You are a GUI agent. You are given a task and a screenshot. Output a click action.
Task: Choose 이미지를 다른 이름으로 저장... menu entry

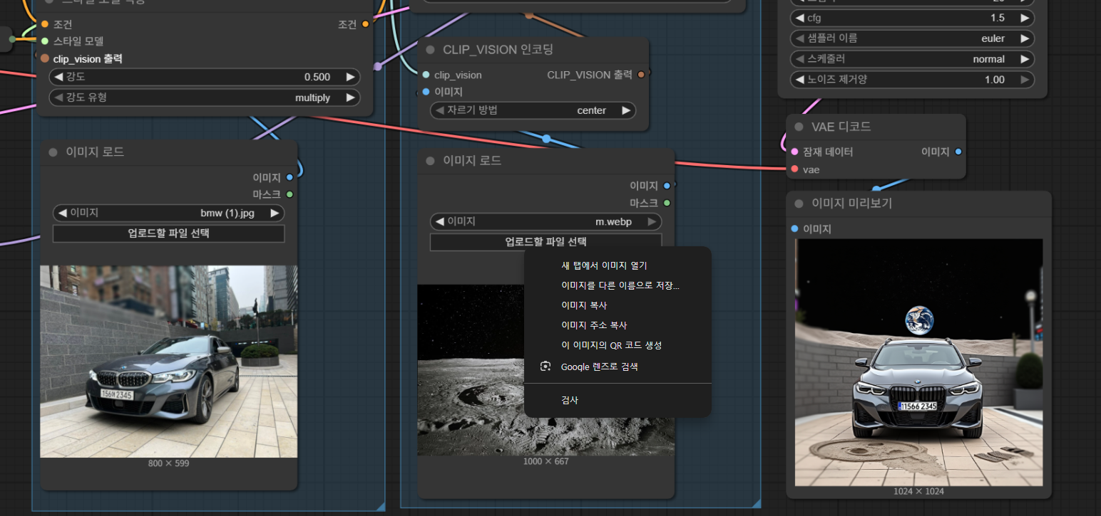618,285
